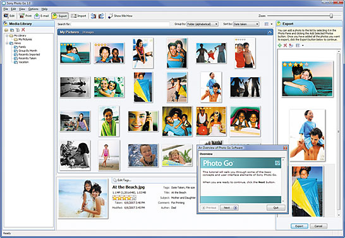Open the View menu
Viewport: 345px width, 238px height.
point(22,9)
